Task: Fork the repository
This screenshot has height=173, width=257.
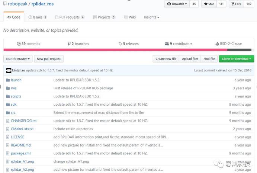Action: (x=236, y=4)
